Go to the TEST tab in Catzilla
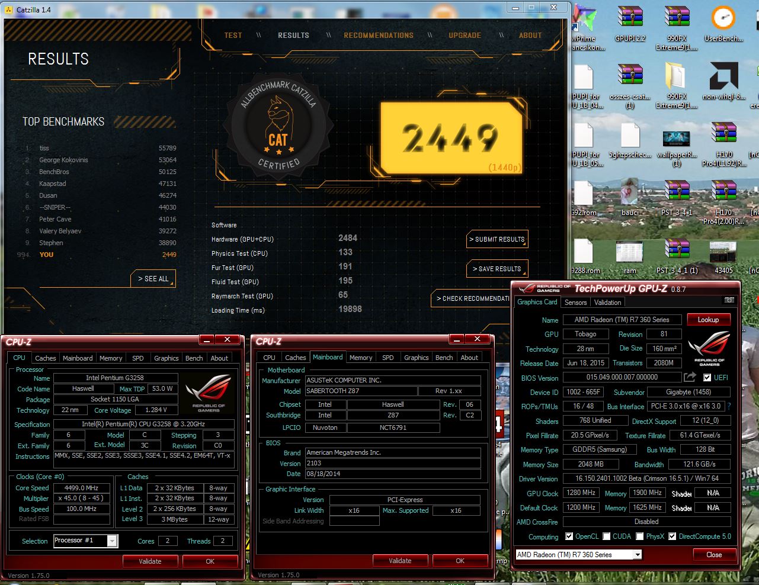 (x=233, y=36)
